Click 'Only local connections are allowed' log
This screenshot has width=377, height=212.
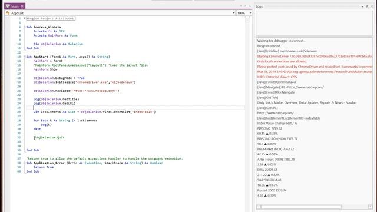(x=282, y=61)
